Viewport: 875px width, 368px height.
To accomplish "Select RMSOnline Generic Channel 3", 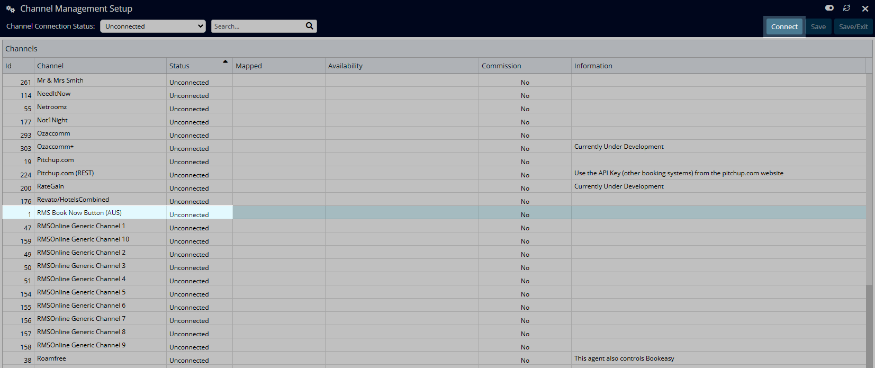I will point(81,266).
